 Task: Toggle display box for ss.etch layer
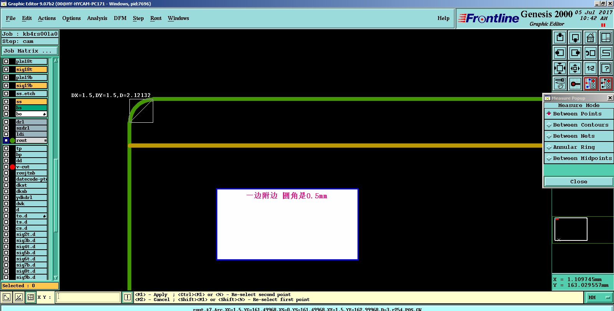[x=6, y=94]
